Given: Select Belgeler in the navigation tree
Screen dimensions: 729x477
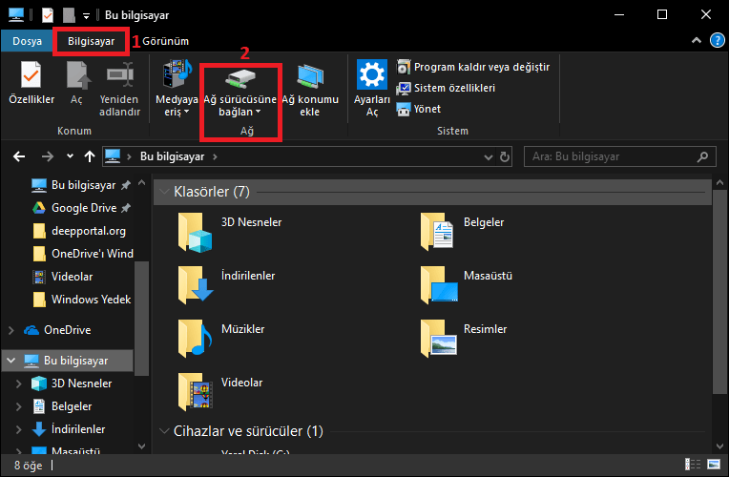Looking at the screenshot, I should (x=62, y=406).
